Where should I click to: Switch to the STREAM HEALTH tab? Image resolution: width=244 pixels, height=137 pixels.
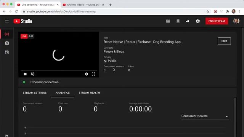tap(89, 93)
